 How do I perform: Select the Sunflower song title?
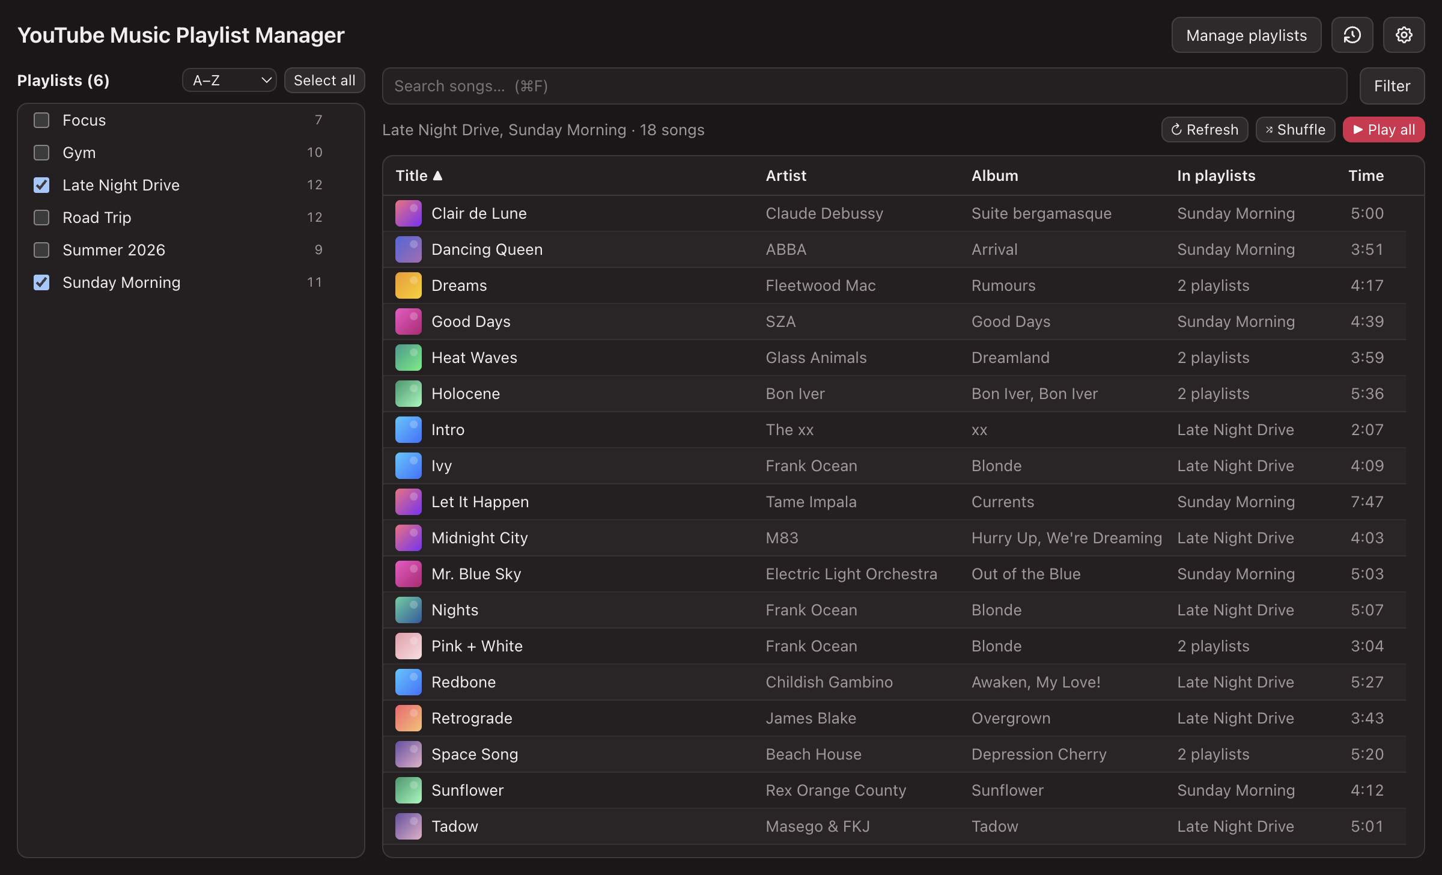point(467,790)
